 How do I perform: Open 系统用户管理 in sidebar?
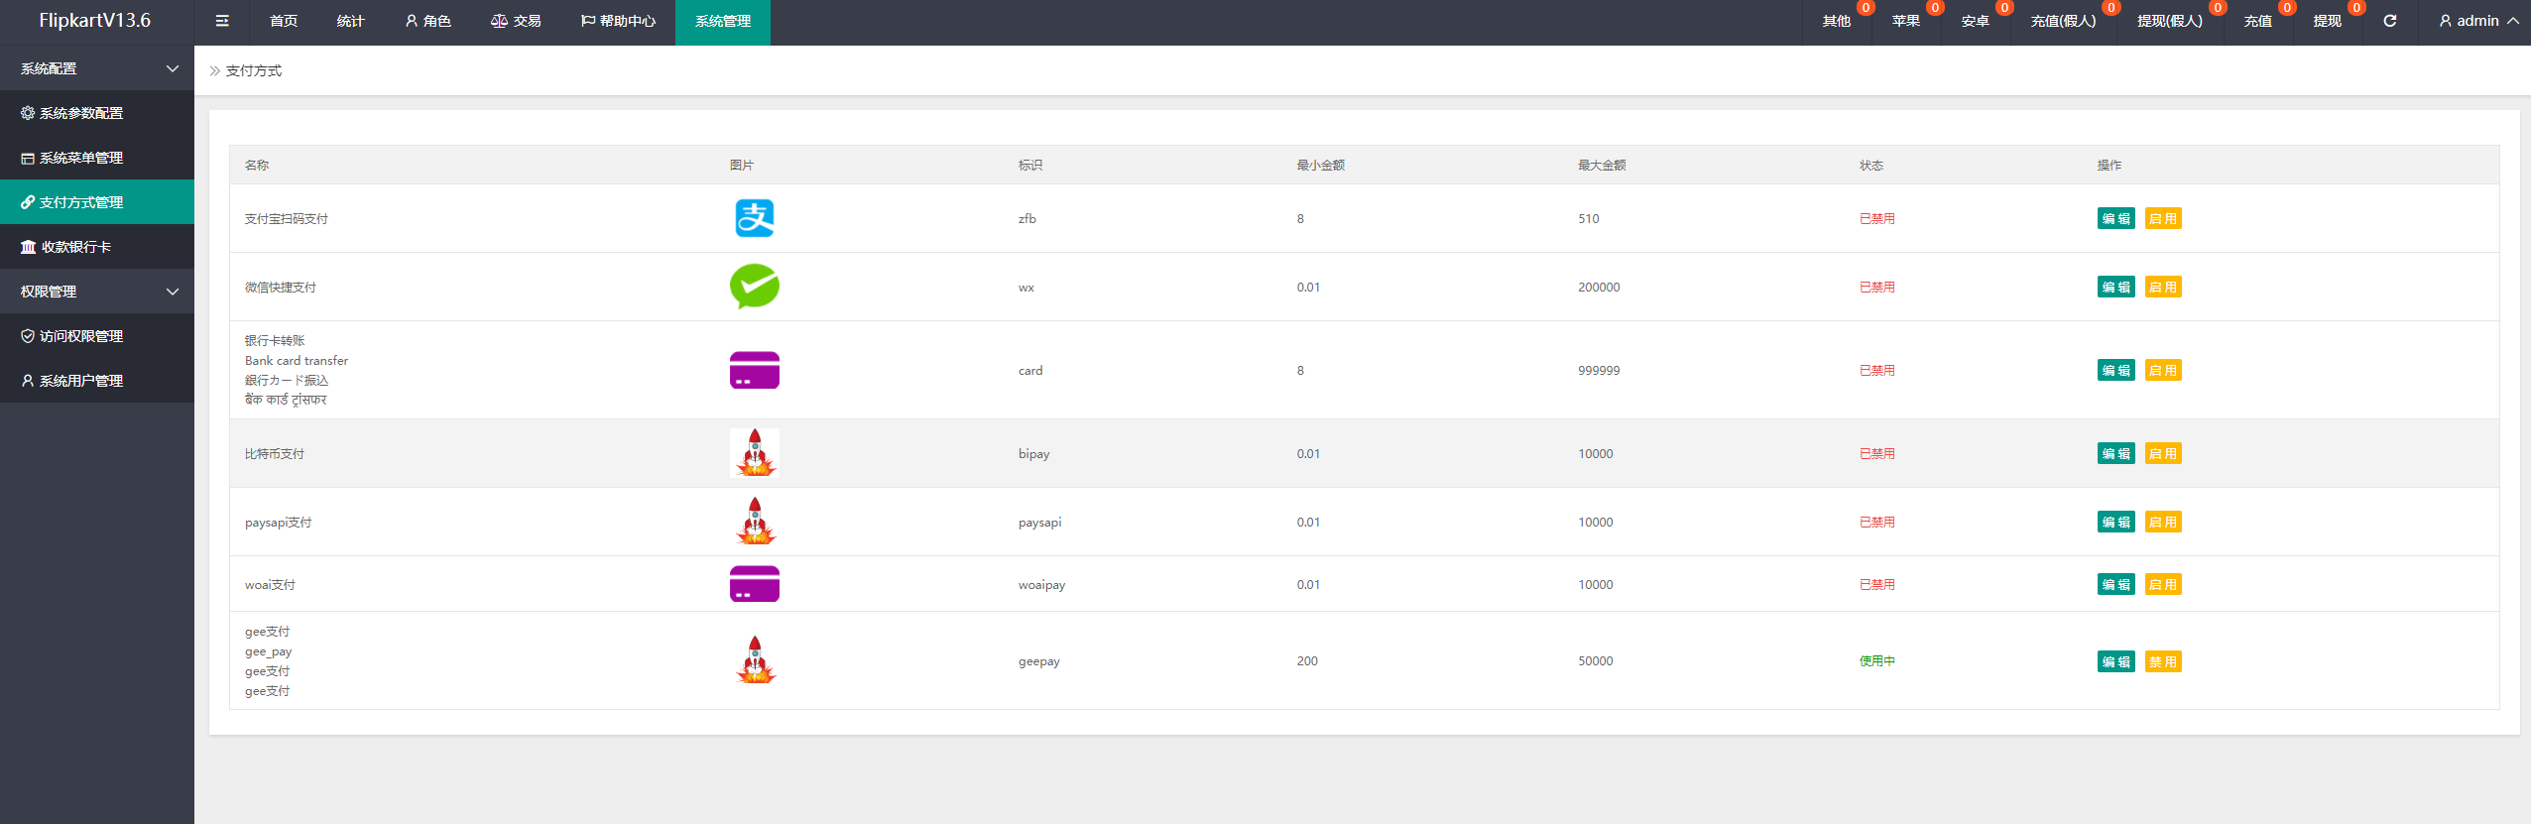tap(97, 381)
